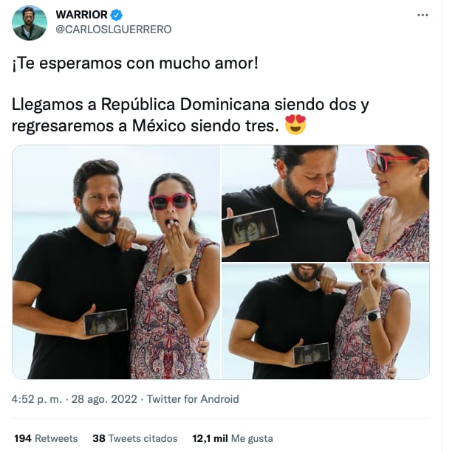Open the three-dot more options menu
The width and height of the screenshot is (455, 453).
tap(422, 15)
